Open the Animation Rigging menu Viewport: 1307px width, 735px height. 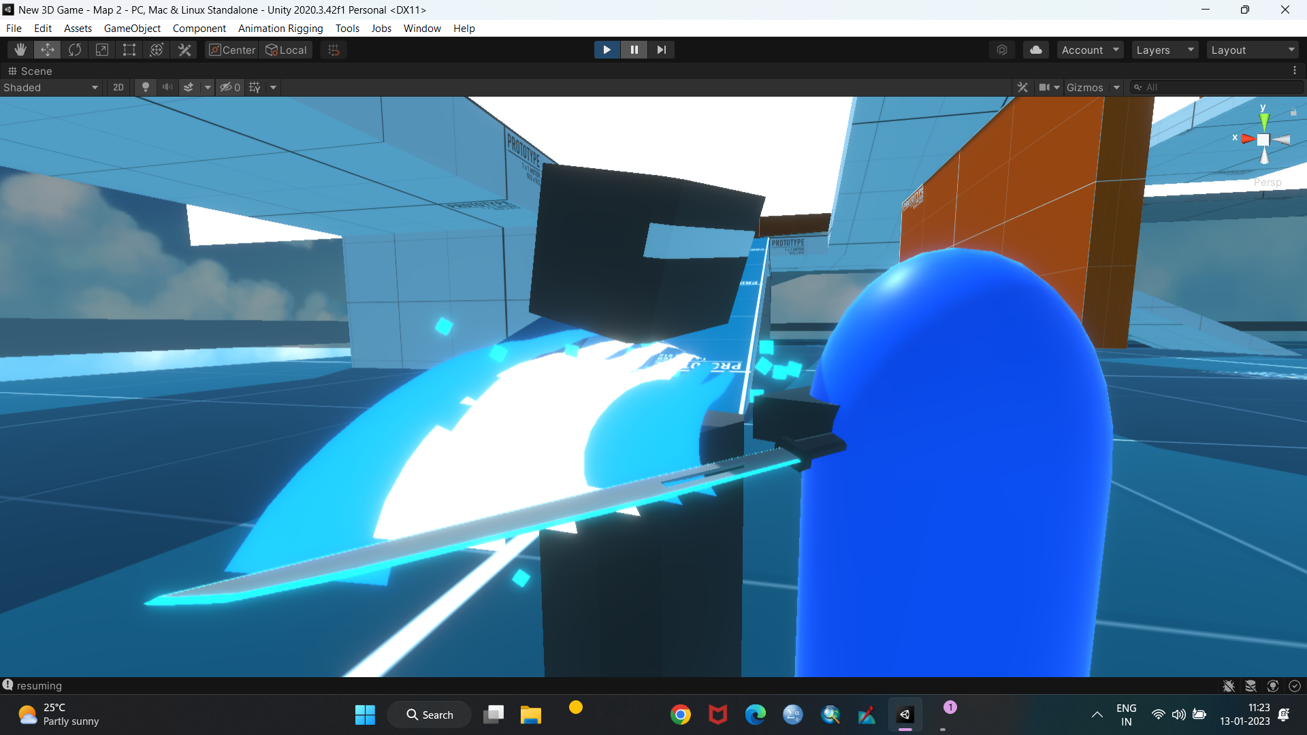[x=280, y=28]
